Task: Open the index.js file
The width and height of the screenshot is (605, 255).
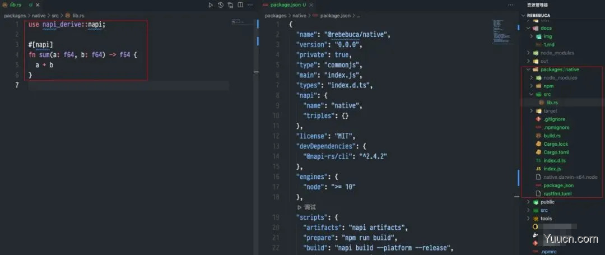Action: tap(552, 169)
